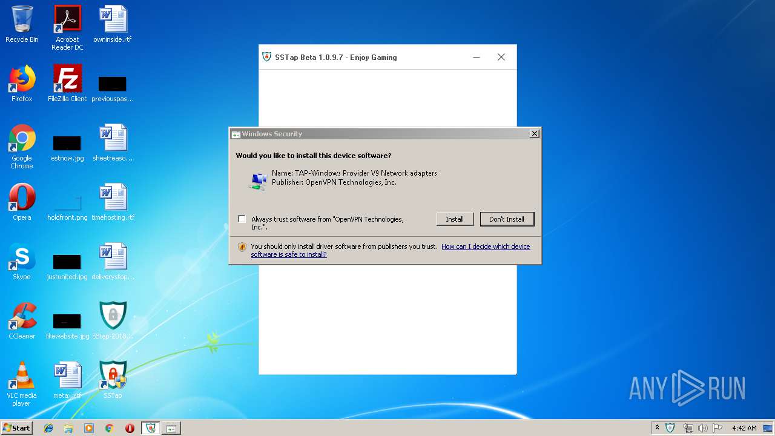This screenshot has width=775, height=436.
Task: Close the SSTap Beta window
Action: coord(501,57)
